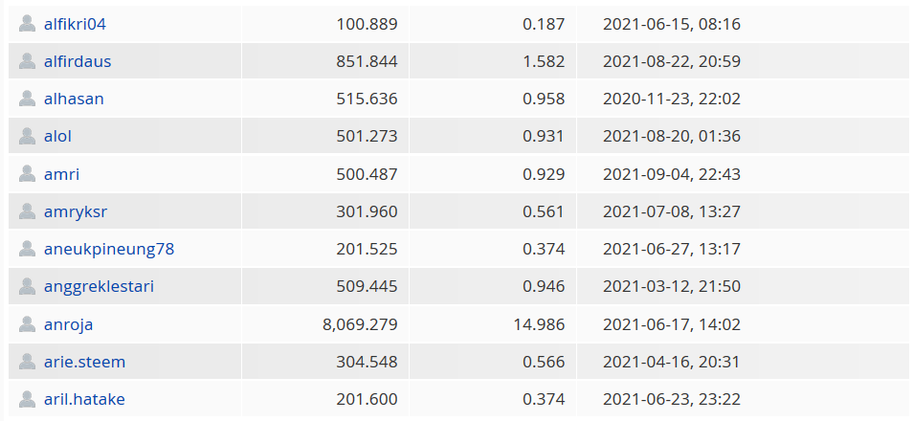Open the aril.hatake username link

point(84,399)
